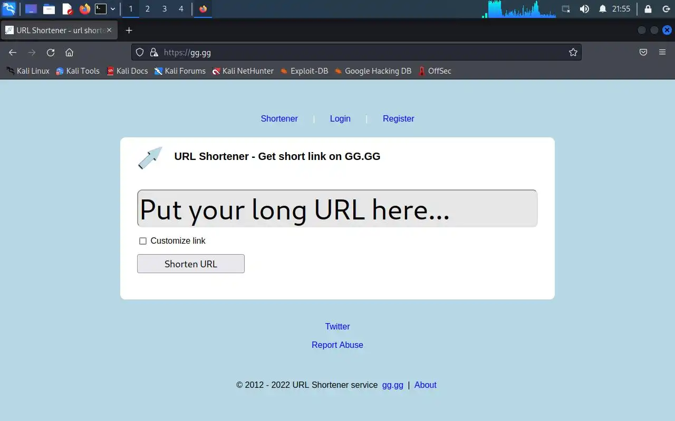The image size is (675, 421).
Task: Select the Firefox window in taskbar
Action: (203, 9)
